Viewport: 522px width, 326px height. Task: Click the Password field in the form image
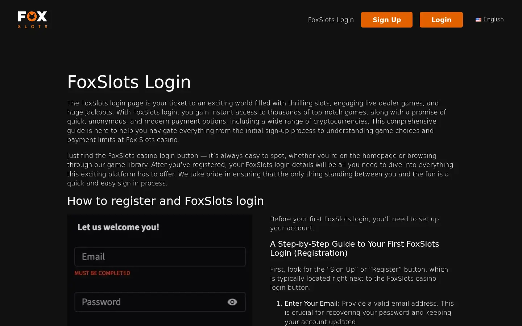(x=160, y=302)
